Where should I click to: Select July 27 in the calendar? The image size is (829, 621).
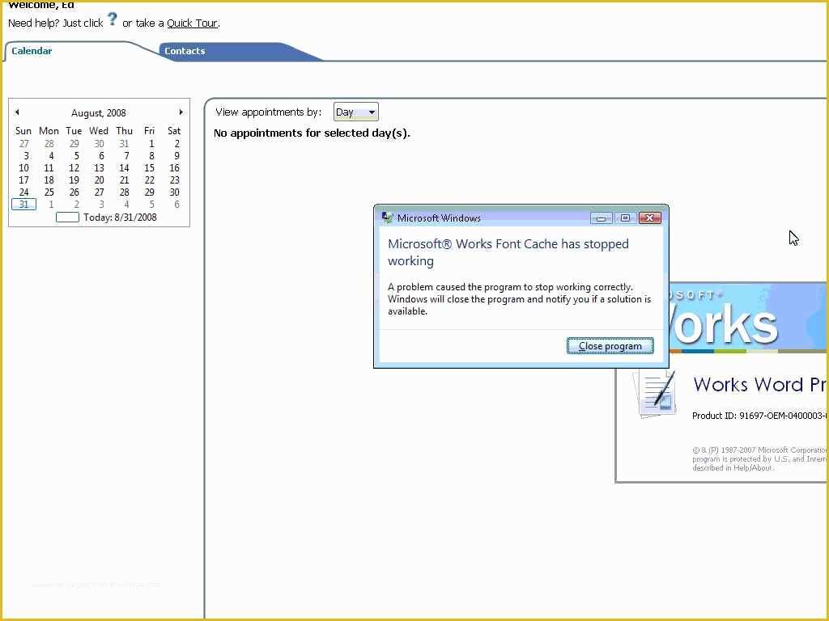coord(23,144)
